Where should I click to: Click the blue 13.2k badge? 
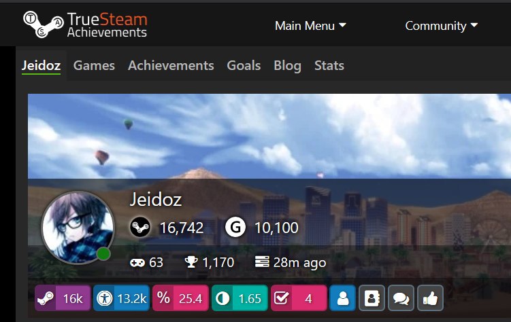click(x=121, y=298)
